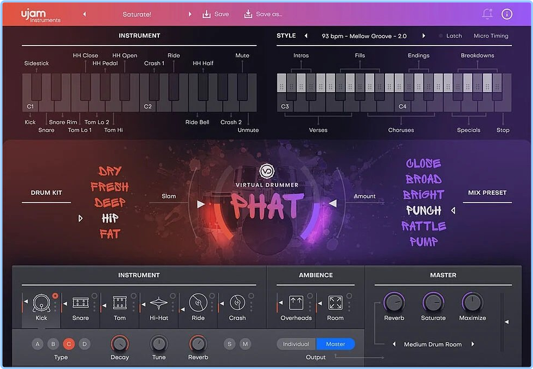This screenshot has width=533, height=369.
Task: Go to previous preset arrow
Action: 85,14
